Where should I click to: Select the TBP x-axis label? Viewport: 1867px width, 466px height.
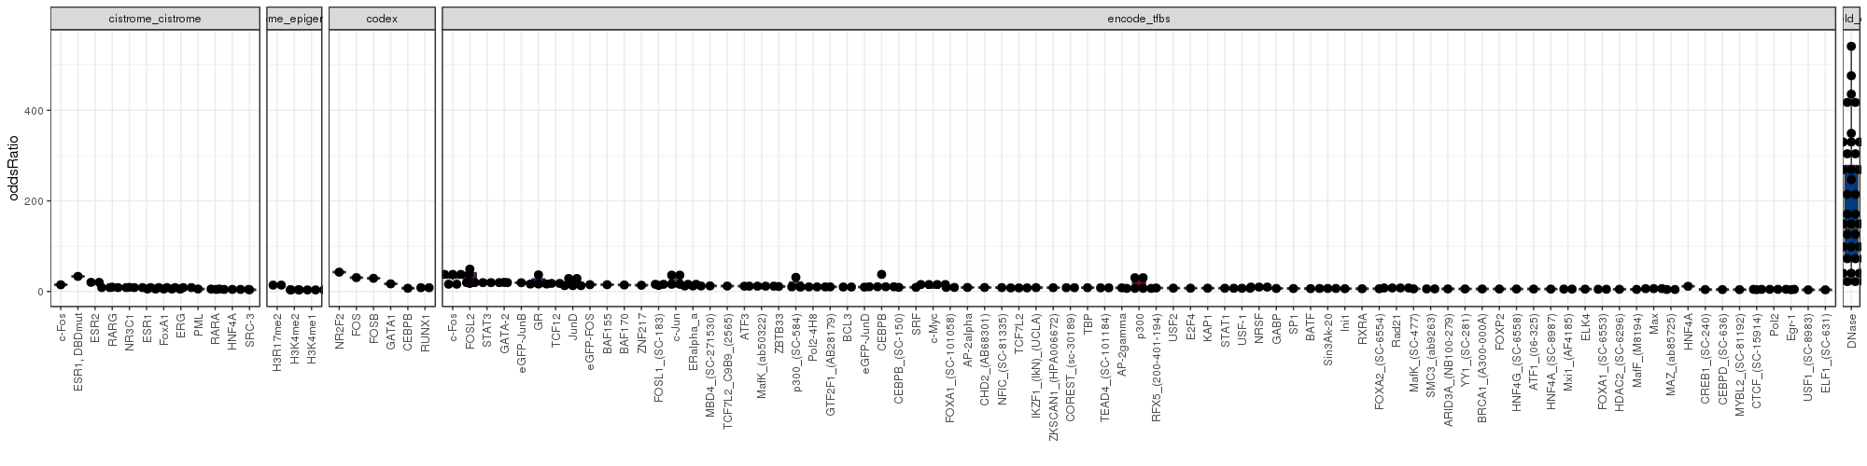1086,322
